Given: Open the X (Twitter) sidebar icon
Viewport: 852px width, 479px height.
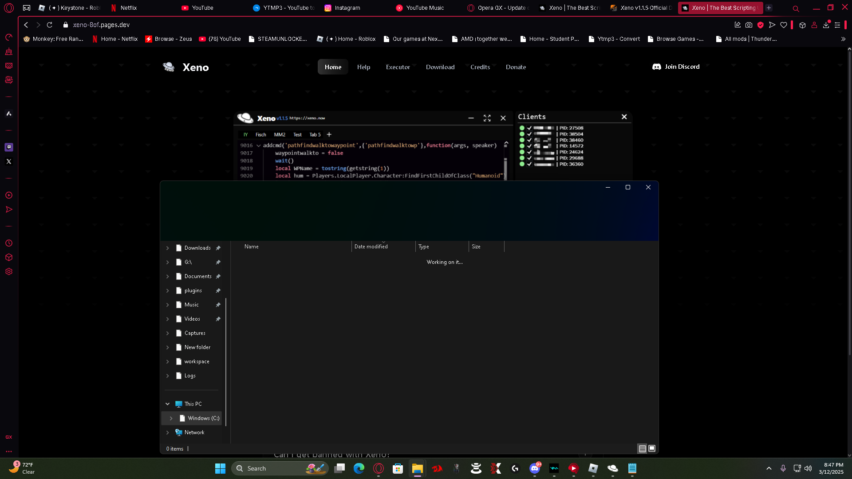Looking at the screenshot, I should coord(9,161).
